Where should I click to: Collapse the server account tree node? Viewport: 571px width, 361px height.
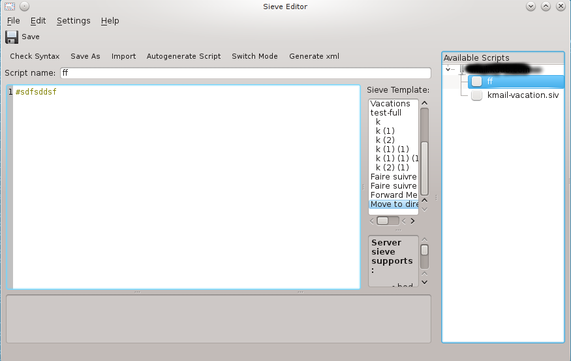448,69
